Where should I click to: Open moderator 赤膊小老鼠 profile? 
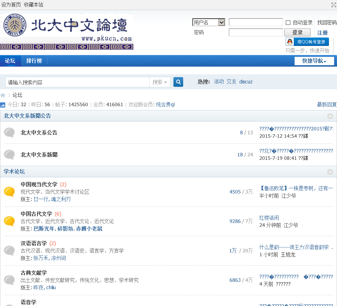click(89, 229)
